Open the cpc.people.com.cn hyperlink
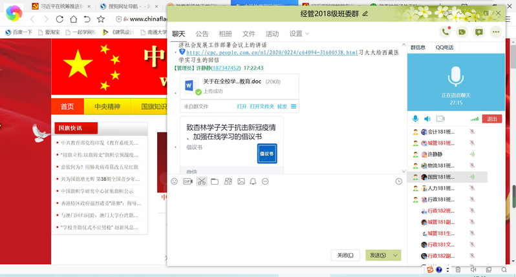This screenshot has width=516, height=277. (x=272, y=52)
